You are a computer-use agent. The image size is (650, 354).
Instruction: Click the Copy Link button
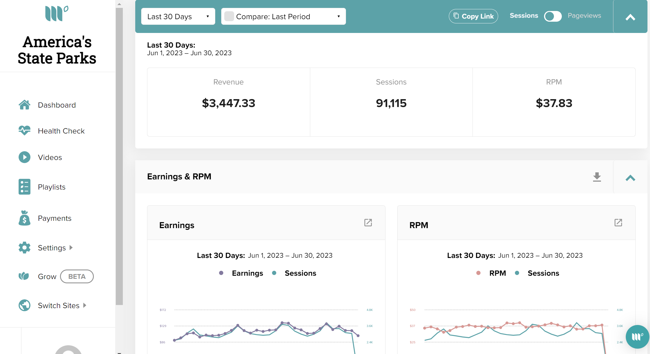pyautogui.click(x=473, y=16)
